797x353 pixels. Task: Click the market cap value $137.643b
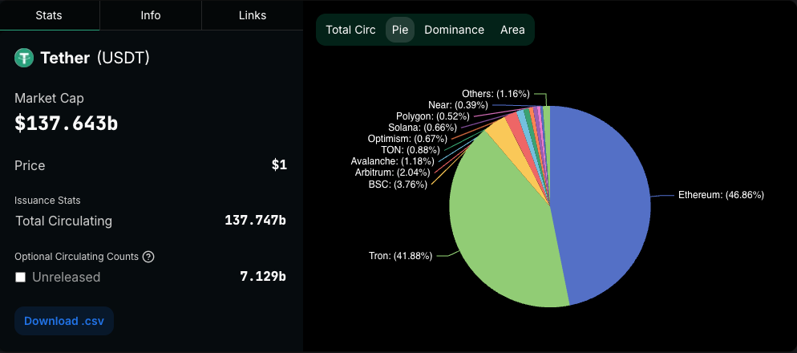pos(66,123)
